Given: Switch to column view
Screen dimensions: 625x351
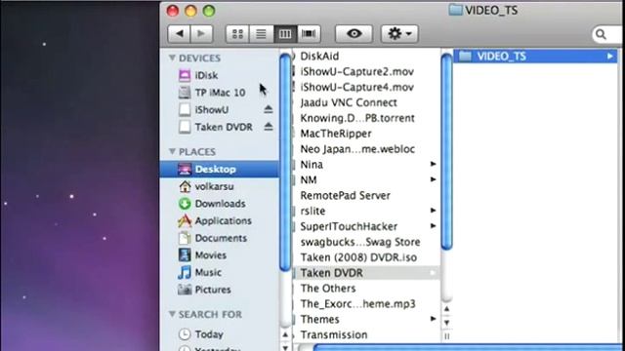Looking at the screenshot, I should [x=285, y=34].
